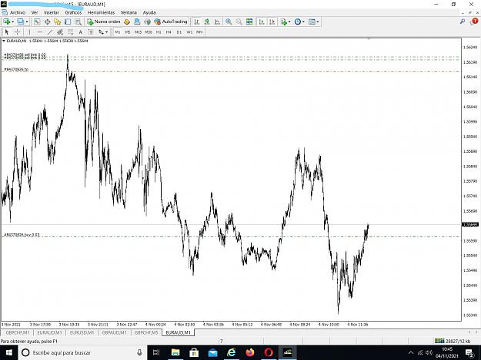Toggle chart shift icon
481x360 pixels.
(x=272, y=21)
